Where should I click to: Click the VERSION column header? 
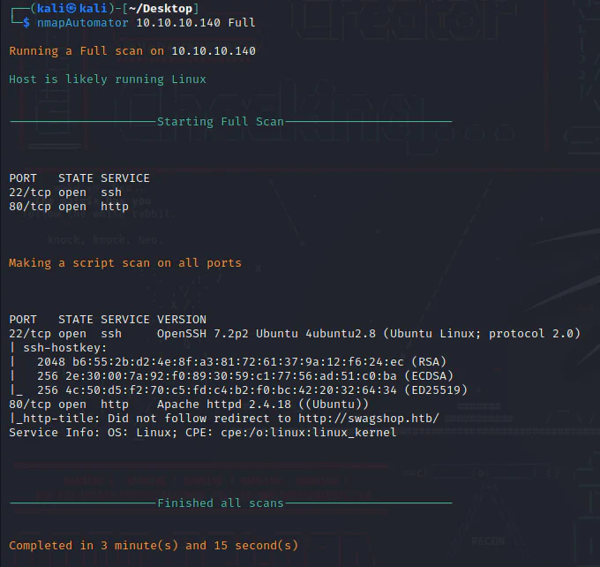(182, 320)
